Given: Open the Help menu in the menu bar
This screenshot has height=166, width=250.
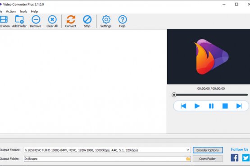Looking at the screenshot, I should click(x=34, y=11).
